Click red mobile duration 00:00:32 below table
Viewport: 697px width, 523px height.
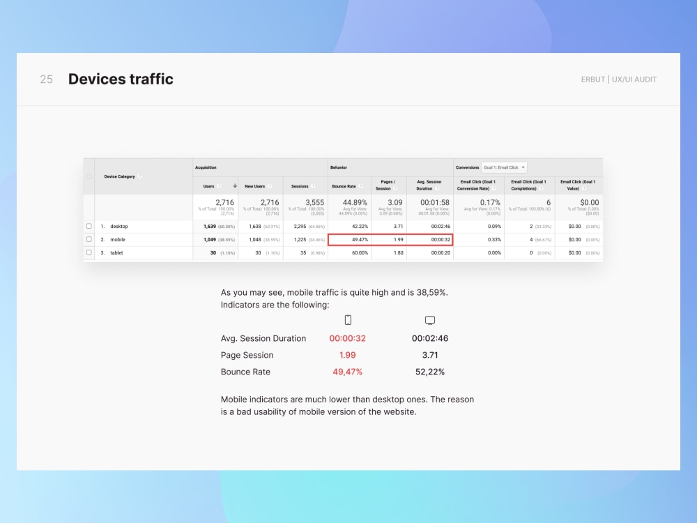[348, 338]
